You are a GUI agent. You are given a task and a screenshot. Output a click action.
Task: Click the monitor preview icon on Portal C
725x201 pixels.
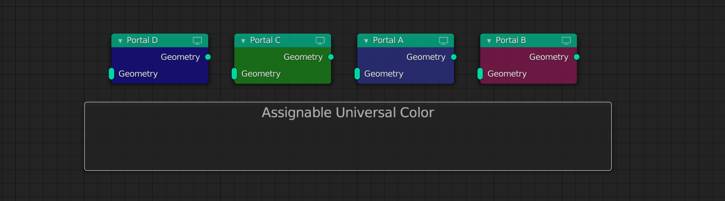[320, 41]
